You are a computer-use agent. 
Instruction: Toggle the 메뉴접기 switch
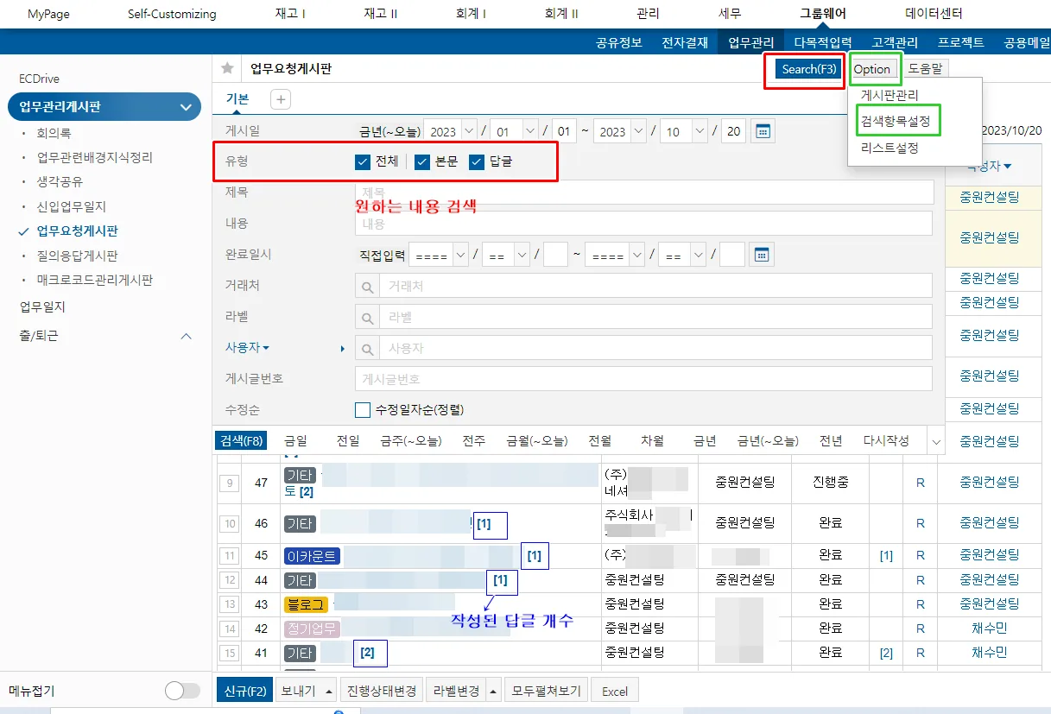pos(182,691)
